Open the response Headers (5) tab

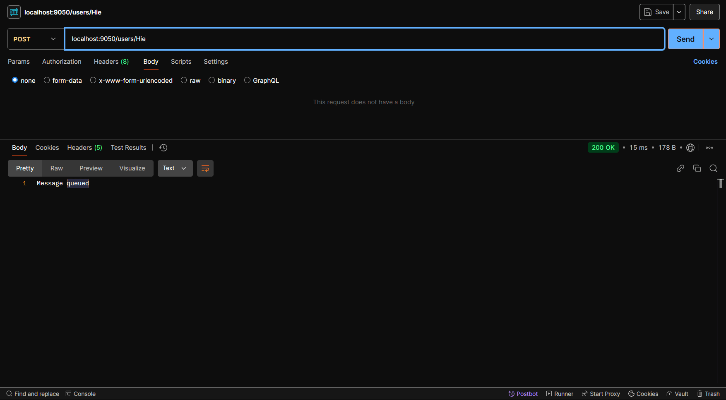(84, 148)
